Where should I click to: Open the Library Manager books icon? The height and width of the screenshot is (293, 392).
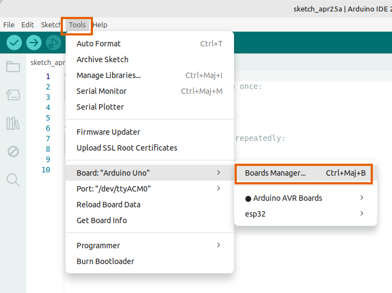[13, 123]
